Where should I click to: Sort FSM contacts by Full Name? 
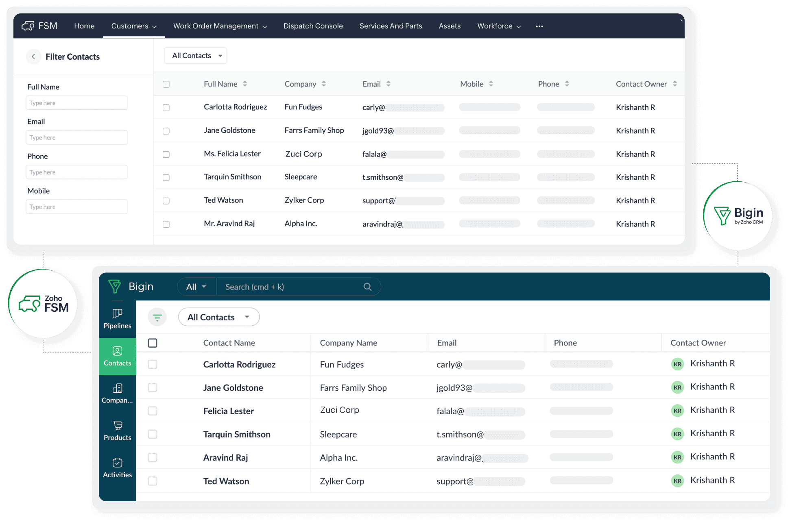[245, 84]
